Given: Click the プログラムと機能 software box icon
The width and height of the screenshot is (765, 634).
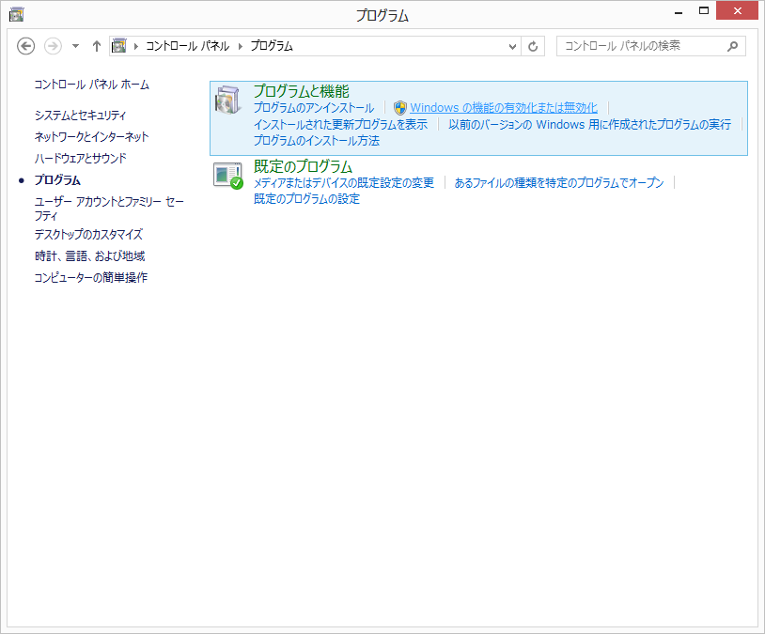Looking at the screenshot, I should pos(227,101).
